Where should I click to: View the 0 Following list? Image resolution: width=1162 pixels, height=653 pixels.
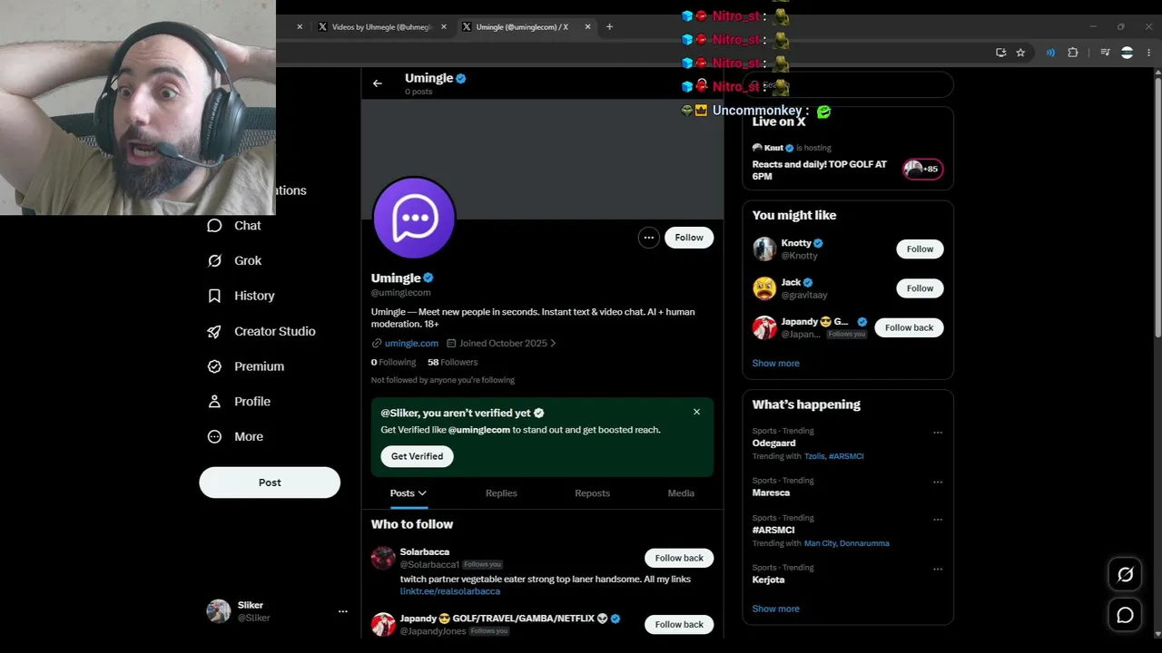click(x=393, y=362)
